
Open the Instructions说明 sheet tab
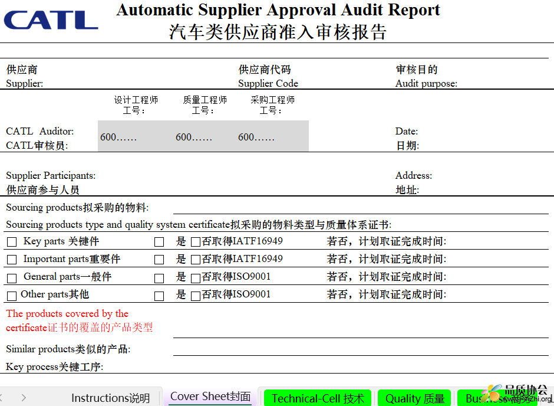pyautogui.click(x=111, y=398)
